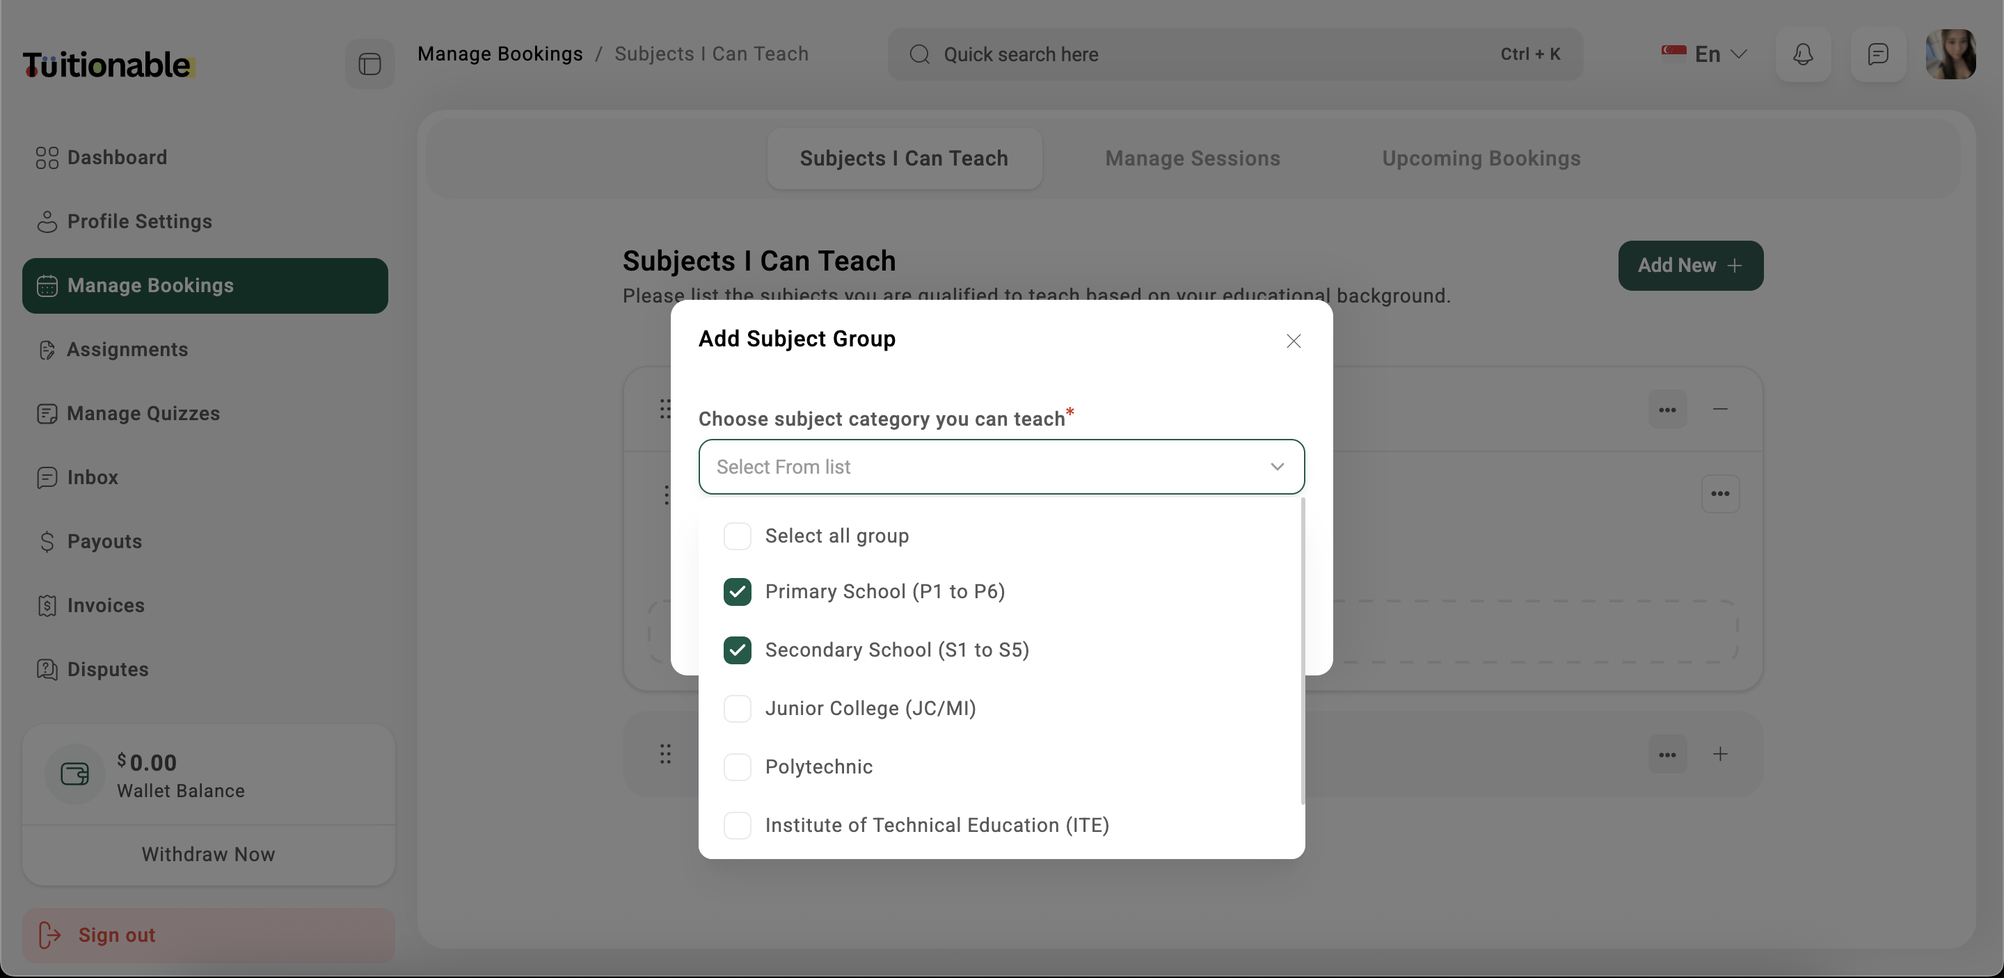Open Dashboard from the sidebar
The height and width of the screenshot is (978, 2004).
coord(117,158)
